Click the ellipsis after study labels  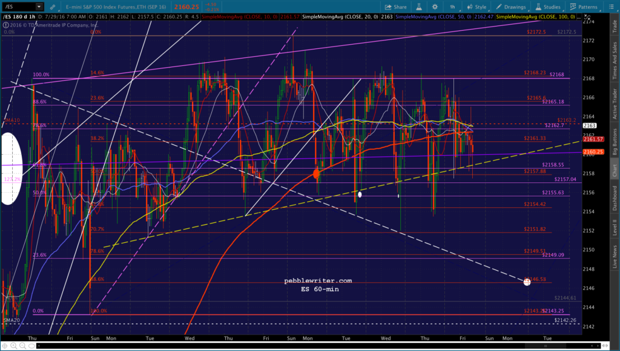tap(579, 18)
